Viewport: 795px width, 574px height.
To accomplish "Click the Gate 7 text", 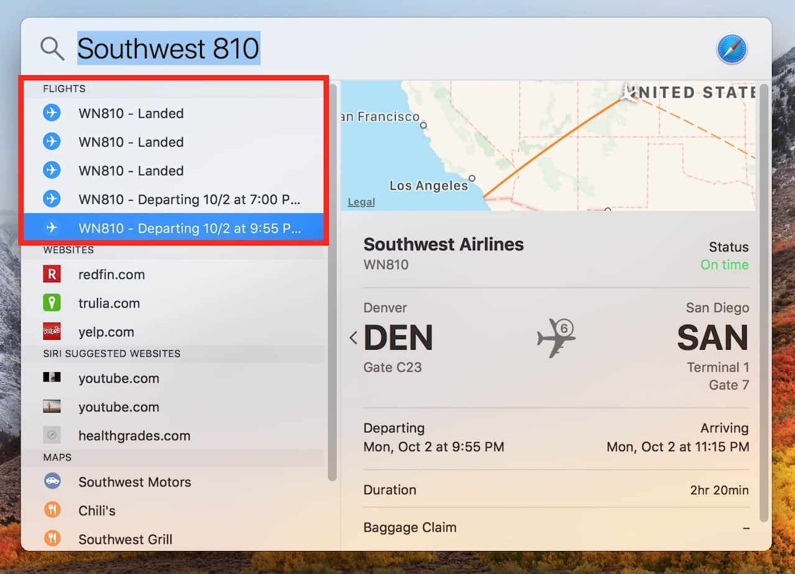I will (x=729, y=385).
